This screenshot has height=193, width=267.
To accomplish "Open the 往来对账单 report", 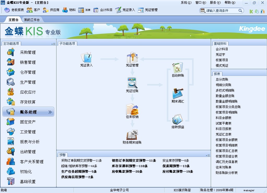I will coord(223,167).
